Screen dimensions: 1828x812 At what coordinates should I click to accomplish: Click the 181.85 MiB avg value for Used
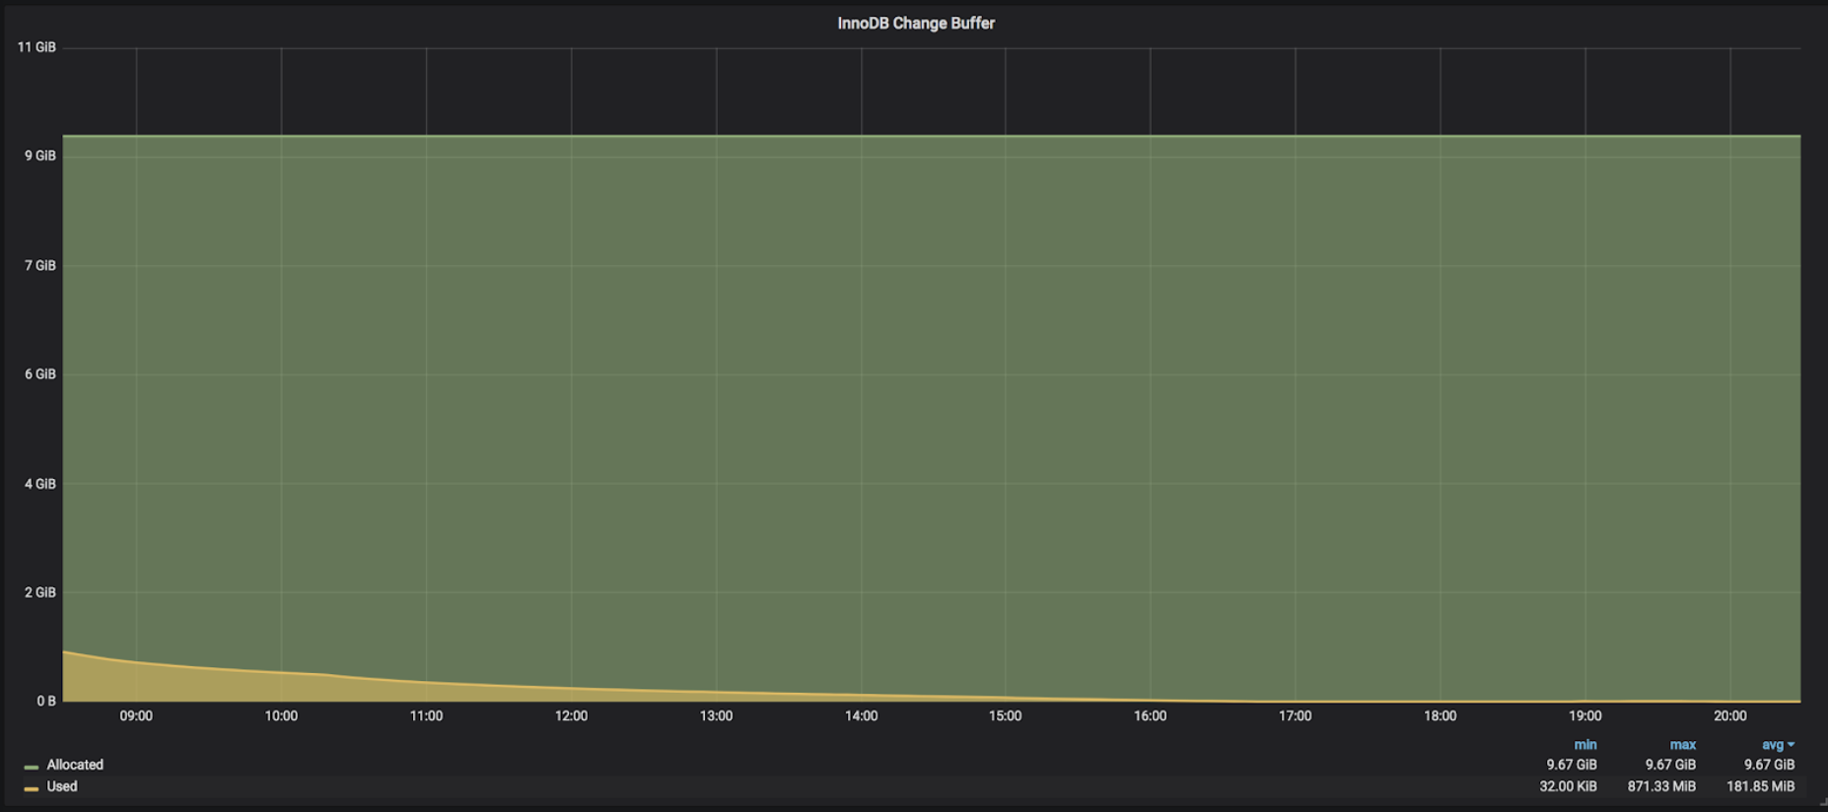point(1760,786)
